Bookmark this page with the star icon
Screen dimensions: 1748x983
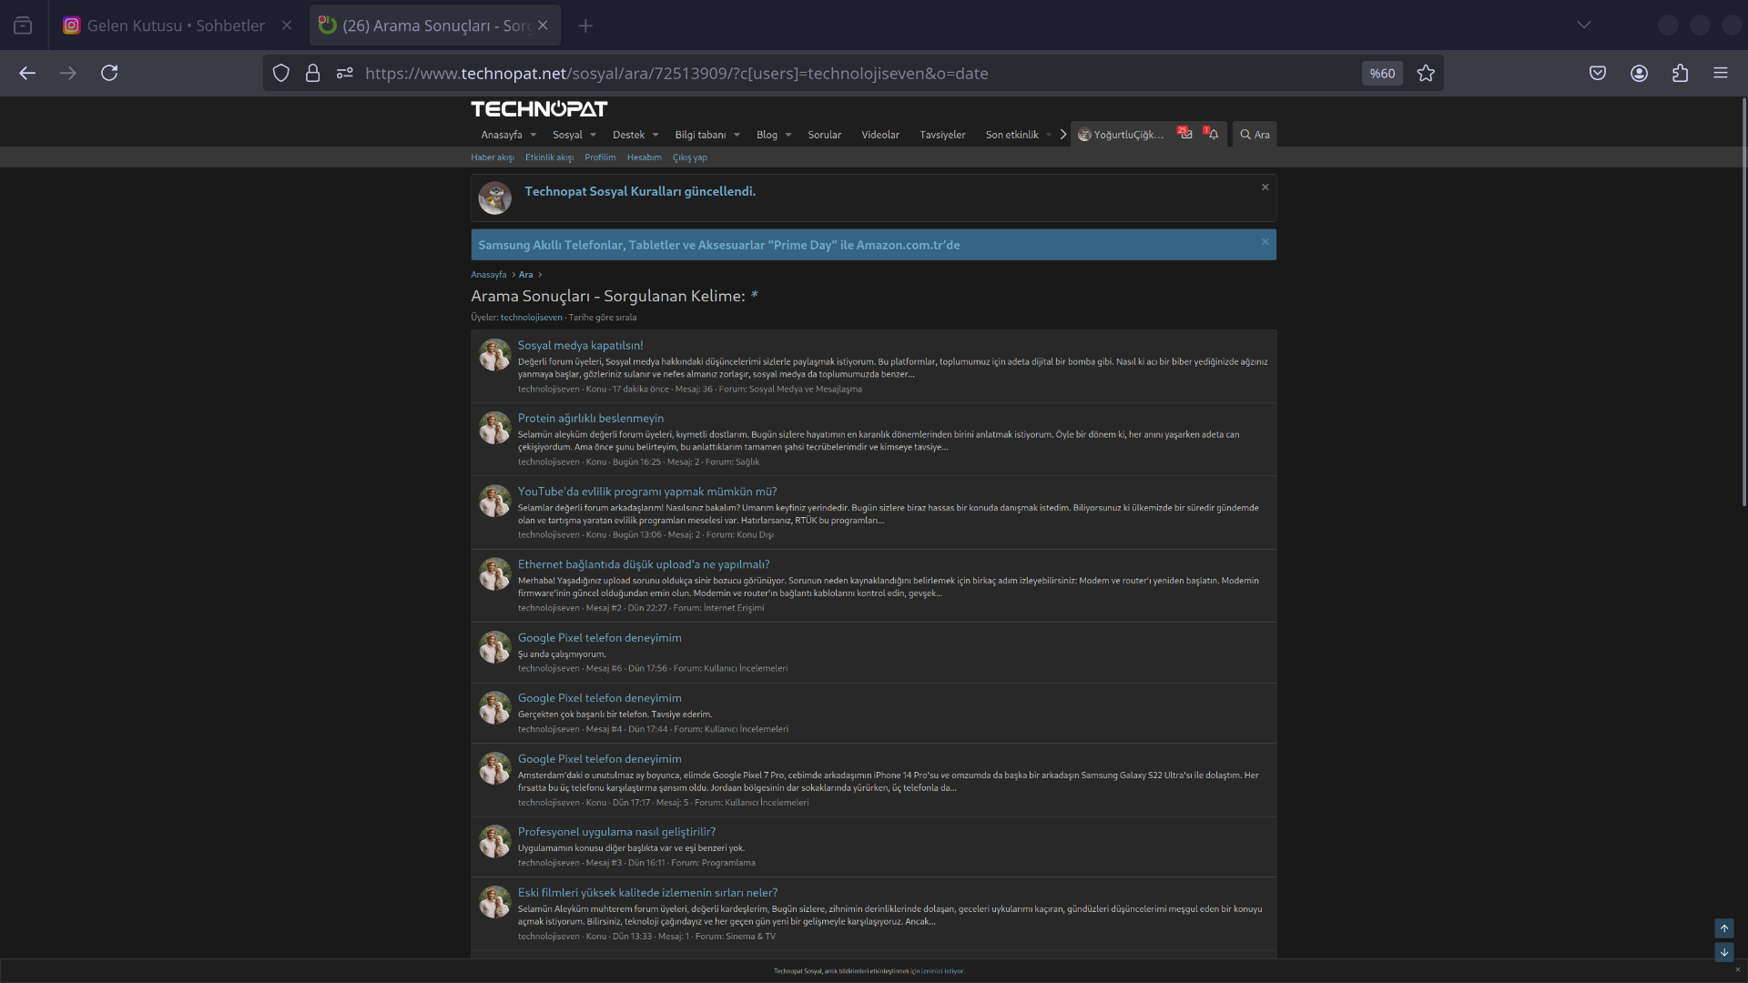[x=1426, y=74]
